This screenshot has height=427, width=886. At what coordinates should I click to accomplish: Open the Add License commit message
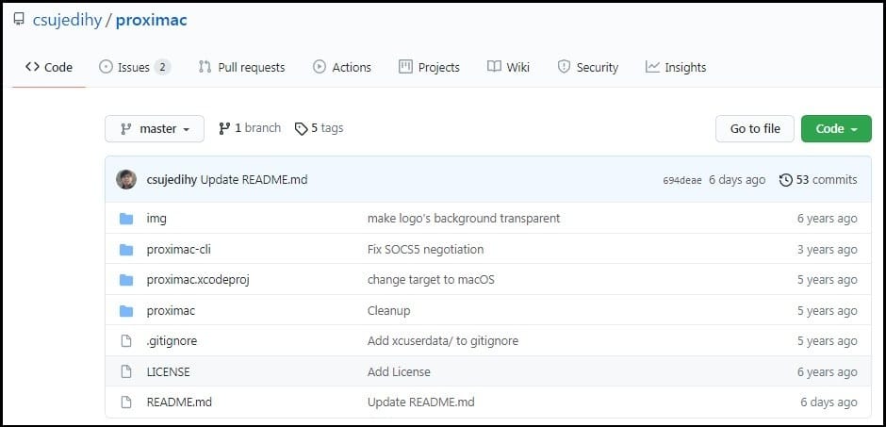point(399,372)
